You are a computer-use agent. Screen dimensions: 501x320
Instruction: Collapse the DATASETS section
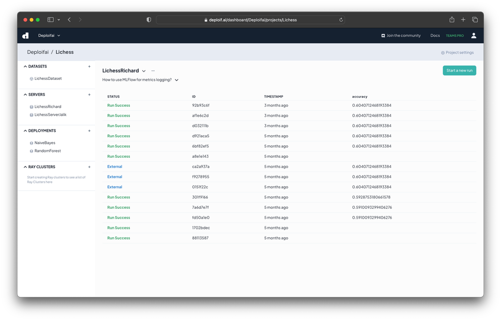pyautogui.click(x=25, y=66)
